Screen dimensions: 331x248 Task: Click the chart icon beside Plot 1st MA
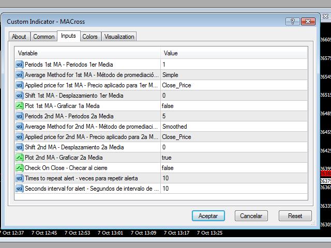(x=20, y=106)
